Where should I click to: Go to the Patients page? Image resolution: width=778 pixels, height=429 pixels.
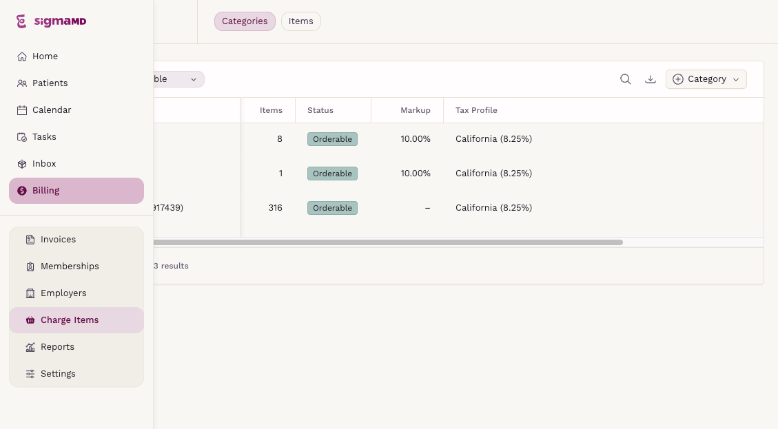coord(76,83)
